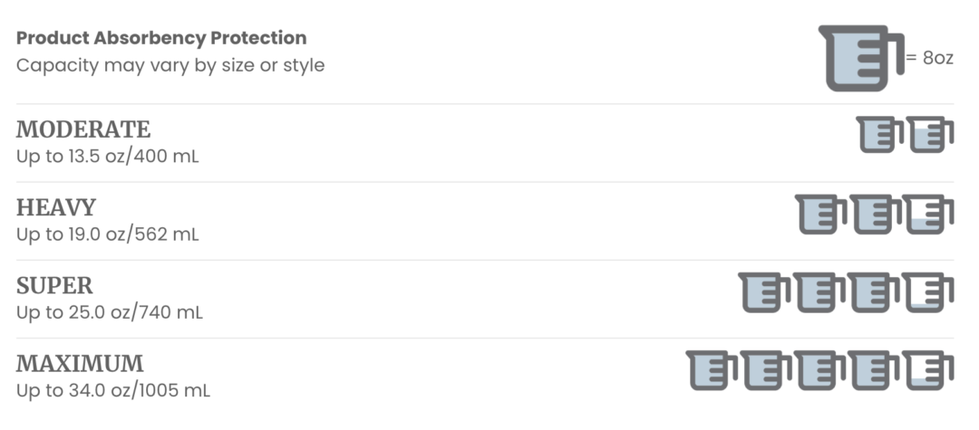Click the first full cup in Moderate row
Screen dimensions: 979x430
coord(879,135)
